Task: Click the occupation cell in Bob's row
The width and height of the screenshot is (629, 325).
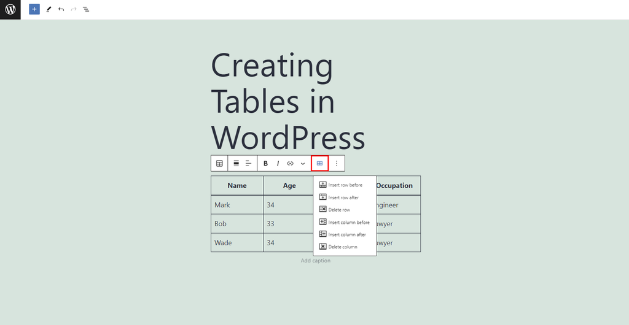Action: tap(398, 224)
